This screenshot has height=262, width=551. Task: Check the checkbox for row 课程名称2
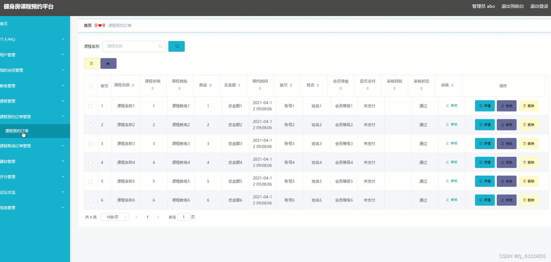point(90,125)
